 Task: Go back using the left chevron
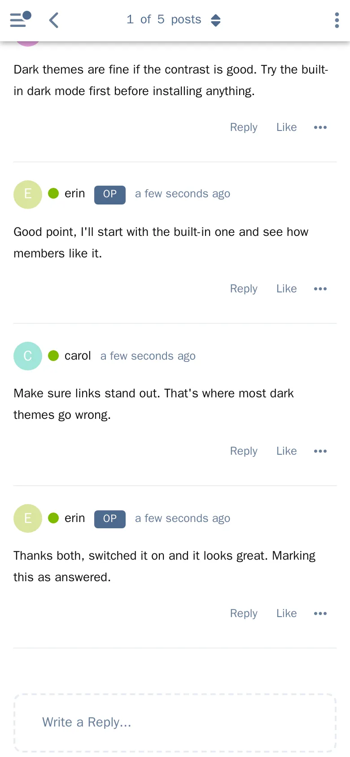click(54, 20)
